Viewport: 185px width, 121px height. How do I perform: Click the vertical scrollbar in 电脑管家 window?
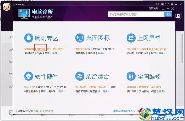click(x=182, y=48)
